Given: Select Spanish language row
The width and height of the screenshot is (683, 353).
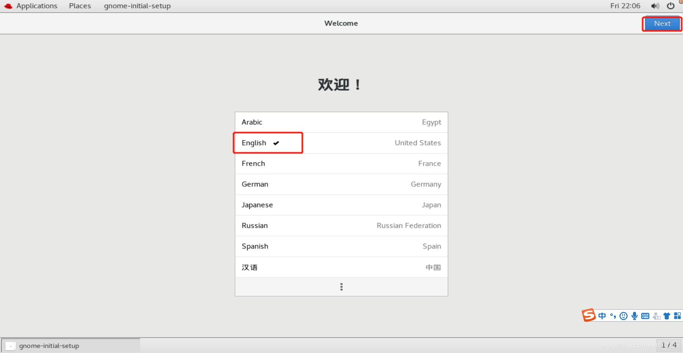Looking at the screenshot, I should pos(341,246).
